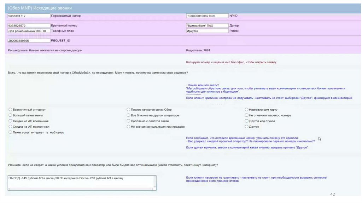Click the 'Временный номер' field 9333526572
Viewport: 362px width, 203px height.
(x=29, y=25)
